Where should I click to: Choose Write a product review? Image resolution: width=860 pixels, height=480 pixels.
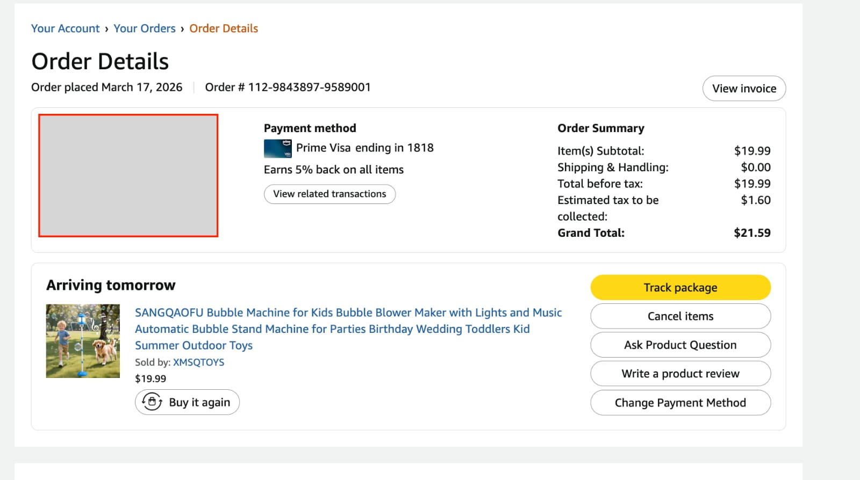coord(680,374)
